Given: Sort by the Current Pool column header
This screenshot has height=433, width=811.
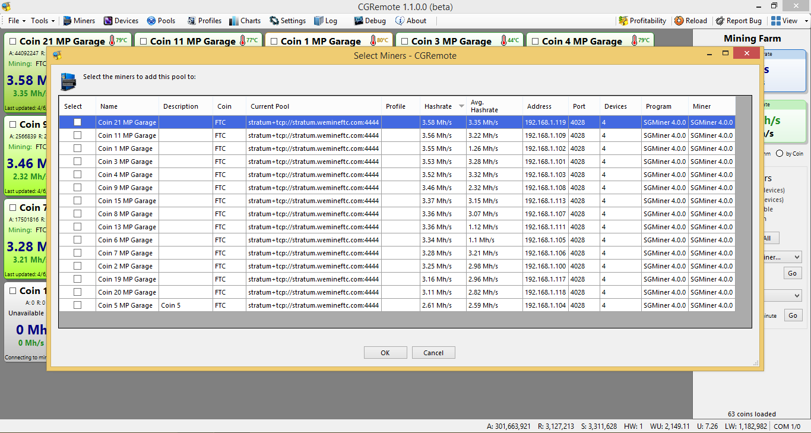Looking at the screenshot, I should (x=313, y=106).
